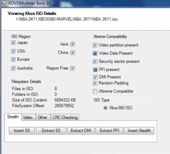Click the FileSystem Offset value 265879552
The width and height of the screenshot is (170, 154).
click(64, 106)
